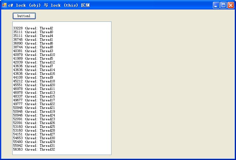Click line "53160 thread: Thread28"
236x160 pixels.
[34, 130]
